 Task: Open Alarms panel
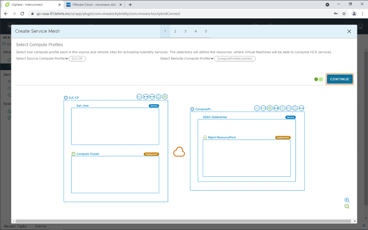point(41,226)
